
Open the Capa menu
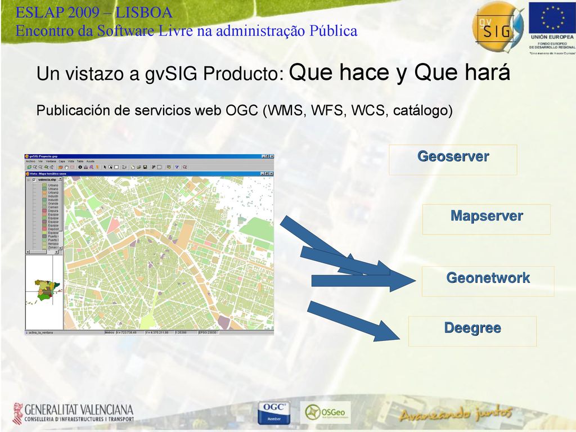(62, 161)
